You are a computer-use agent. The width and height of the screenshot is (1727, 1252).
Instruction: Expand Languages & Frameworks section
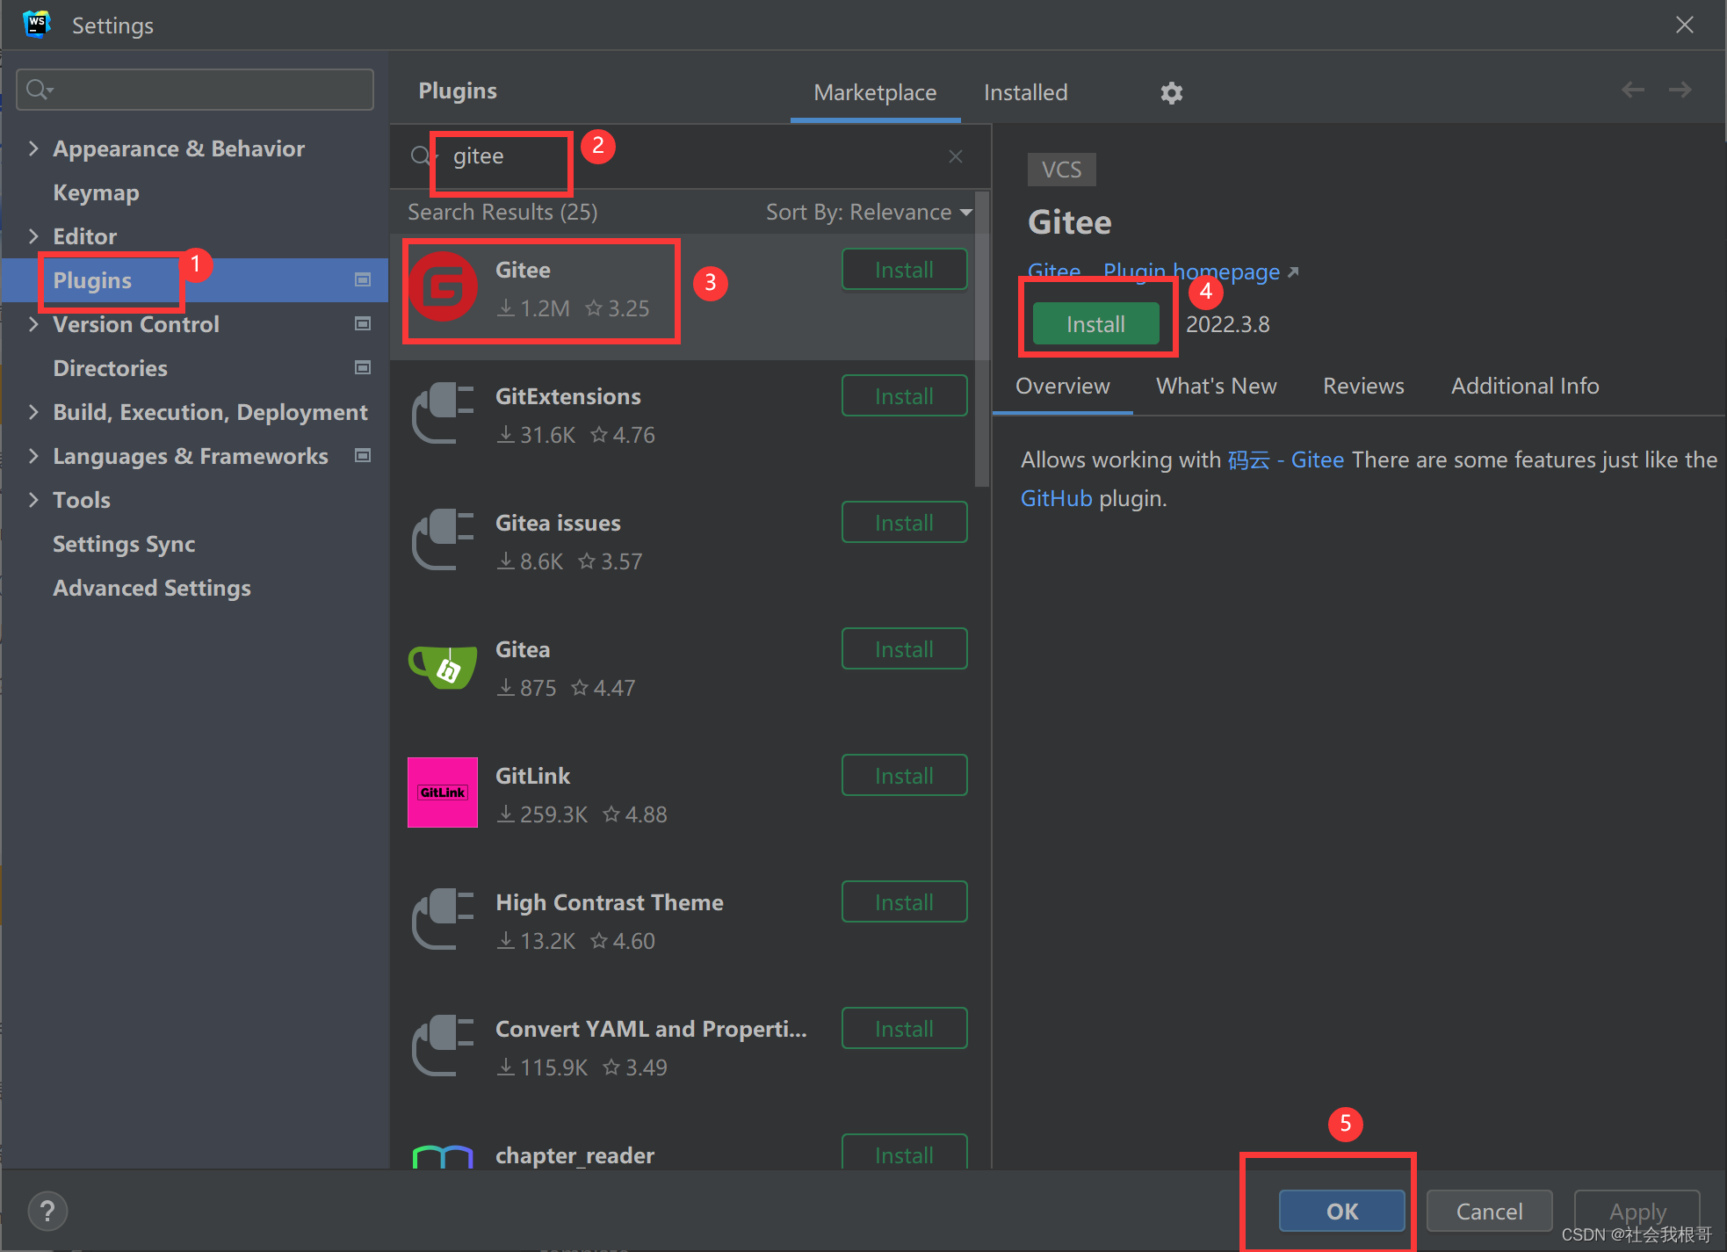pyautogui.click(x=33, y=456)
